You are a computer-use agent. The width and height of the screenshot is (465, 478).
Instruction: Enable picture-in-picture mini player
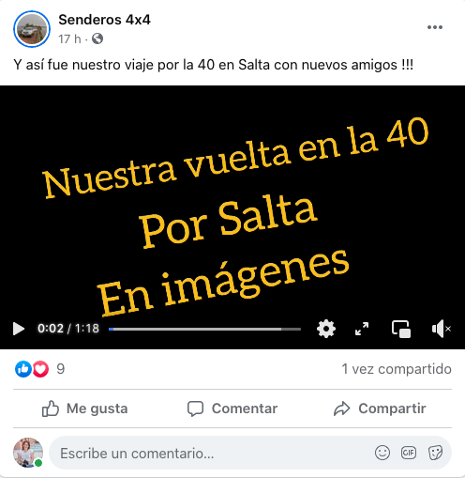[x=401, y=329]
